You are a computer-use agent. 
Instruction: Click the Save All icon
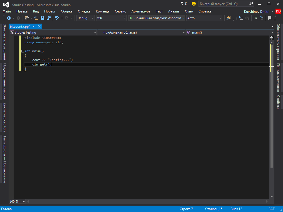click(x=48, y=18)
